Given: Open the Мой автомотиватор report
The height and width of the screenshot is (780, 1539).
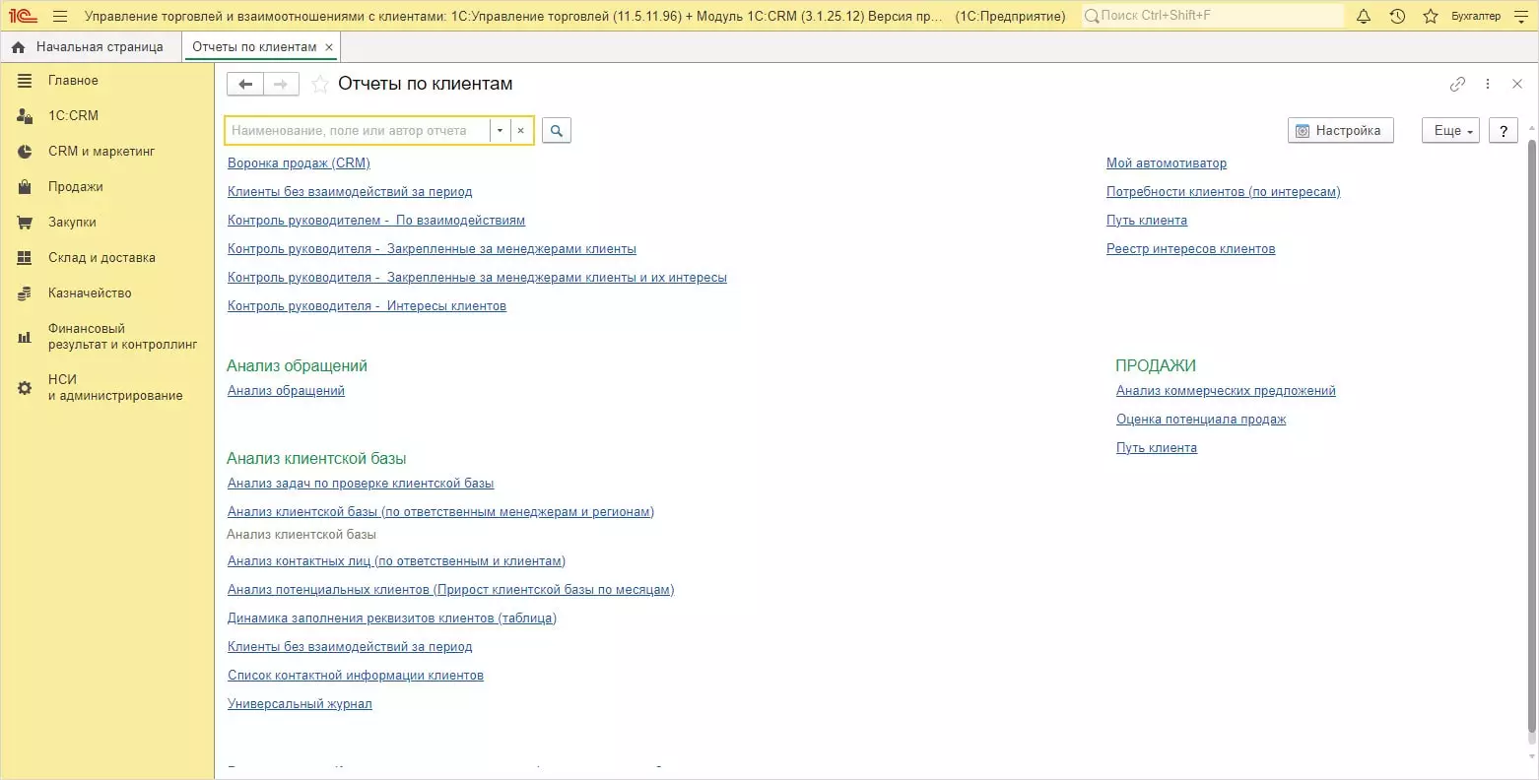Looking at the screenshot, I should (x=1167, y=163).
